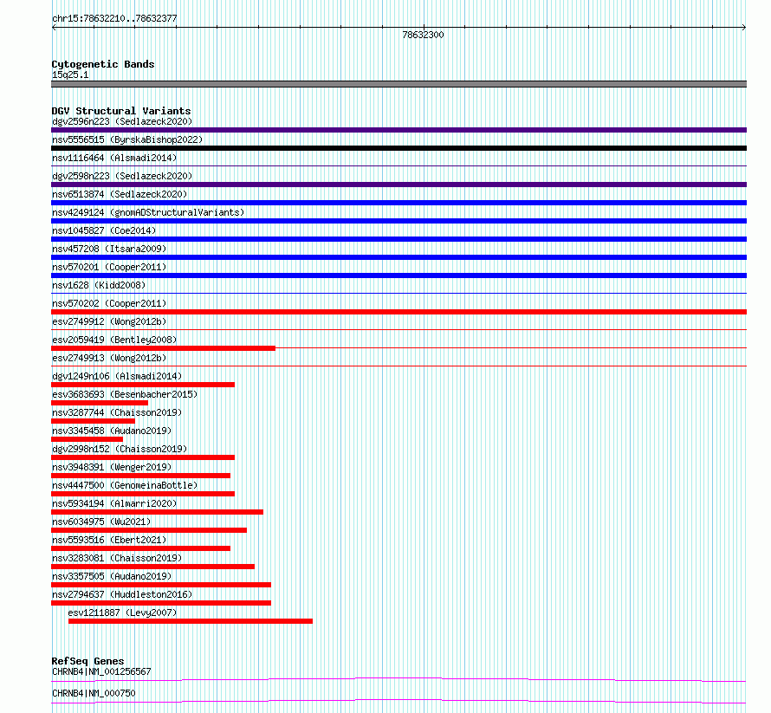Open the nsv5556515 (ByrskaBishop2022) variant
This screenshot has height=713, width=771.
coord(127,139)
